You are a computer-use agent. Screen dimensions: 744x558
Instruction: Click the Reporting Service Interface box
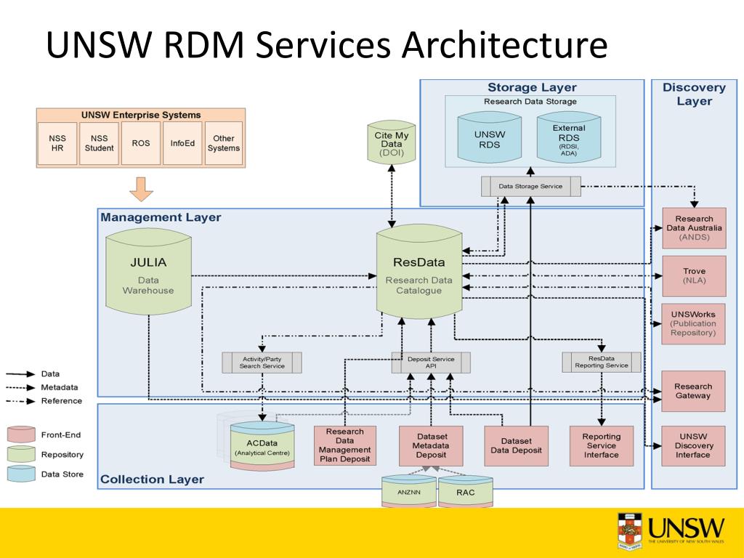point(601,445)
